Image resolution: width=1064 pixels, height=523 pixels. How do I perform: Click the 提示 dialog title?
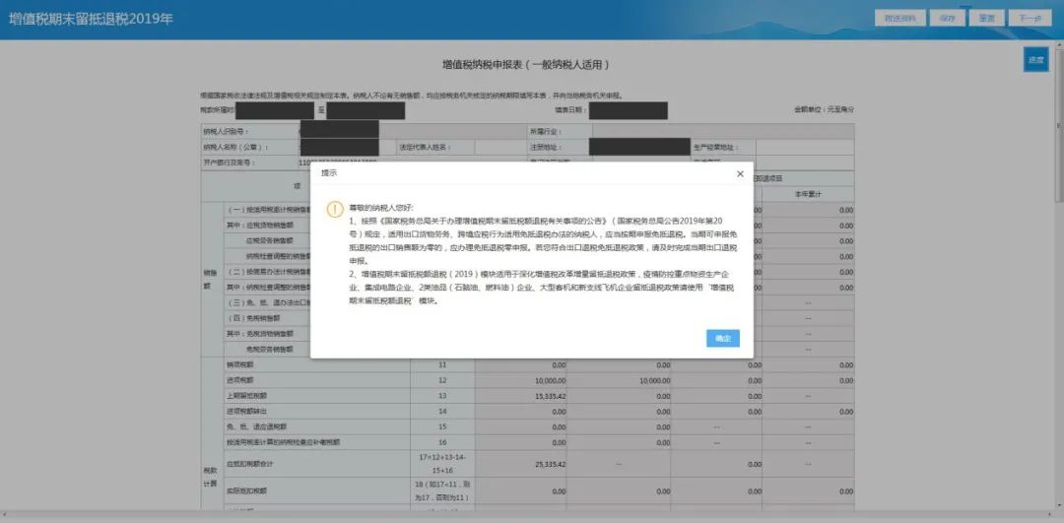328,173
